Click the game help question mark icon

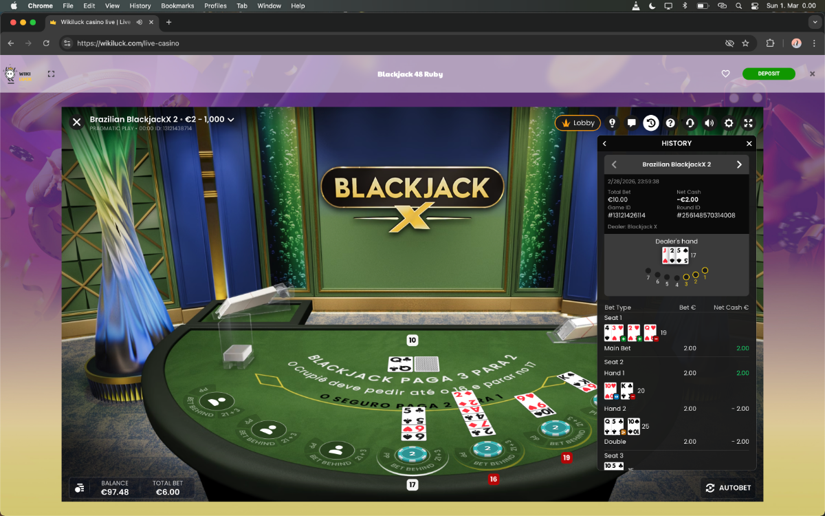670,123
